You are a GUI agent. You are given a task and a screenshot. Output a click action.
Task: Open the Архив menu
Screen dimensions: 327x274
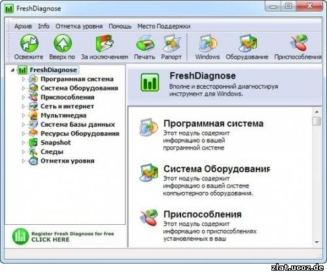[x=23, y=26]
